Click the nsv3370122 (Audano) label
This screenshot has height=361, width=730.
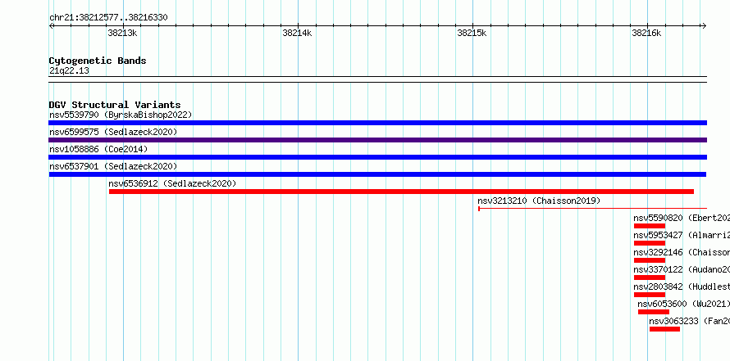pyautogui.click(x=682, y=270)
